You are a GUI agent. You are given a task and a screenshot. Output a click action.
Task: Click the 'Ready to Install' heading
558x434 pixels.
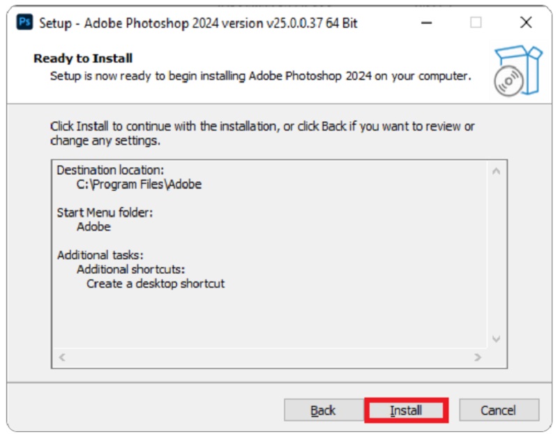[x=83, y=58]
